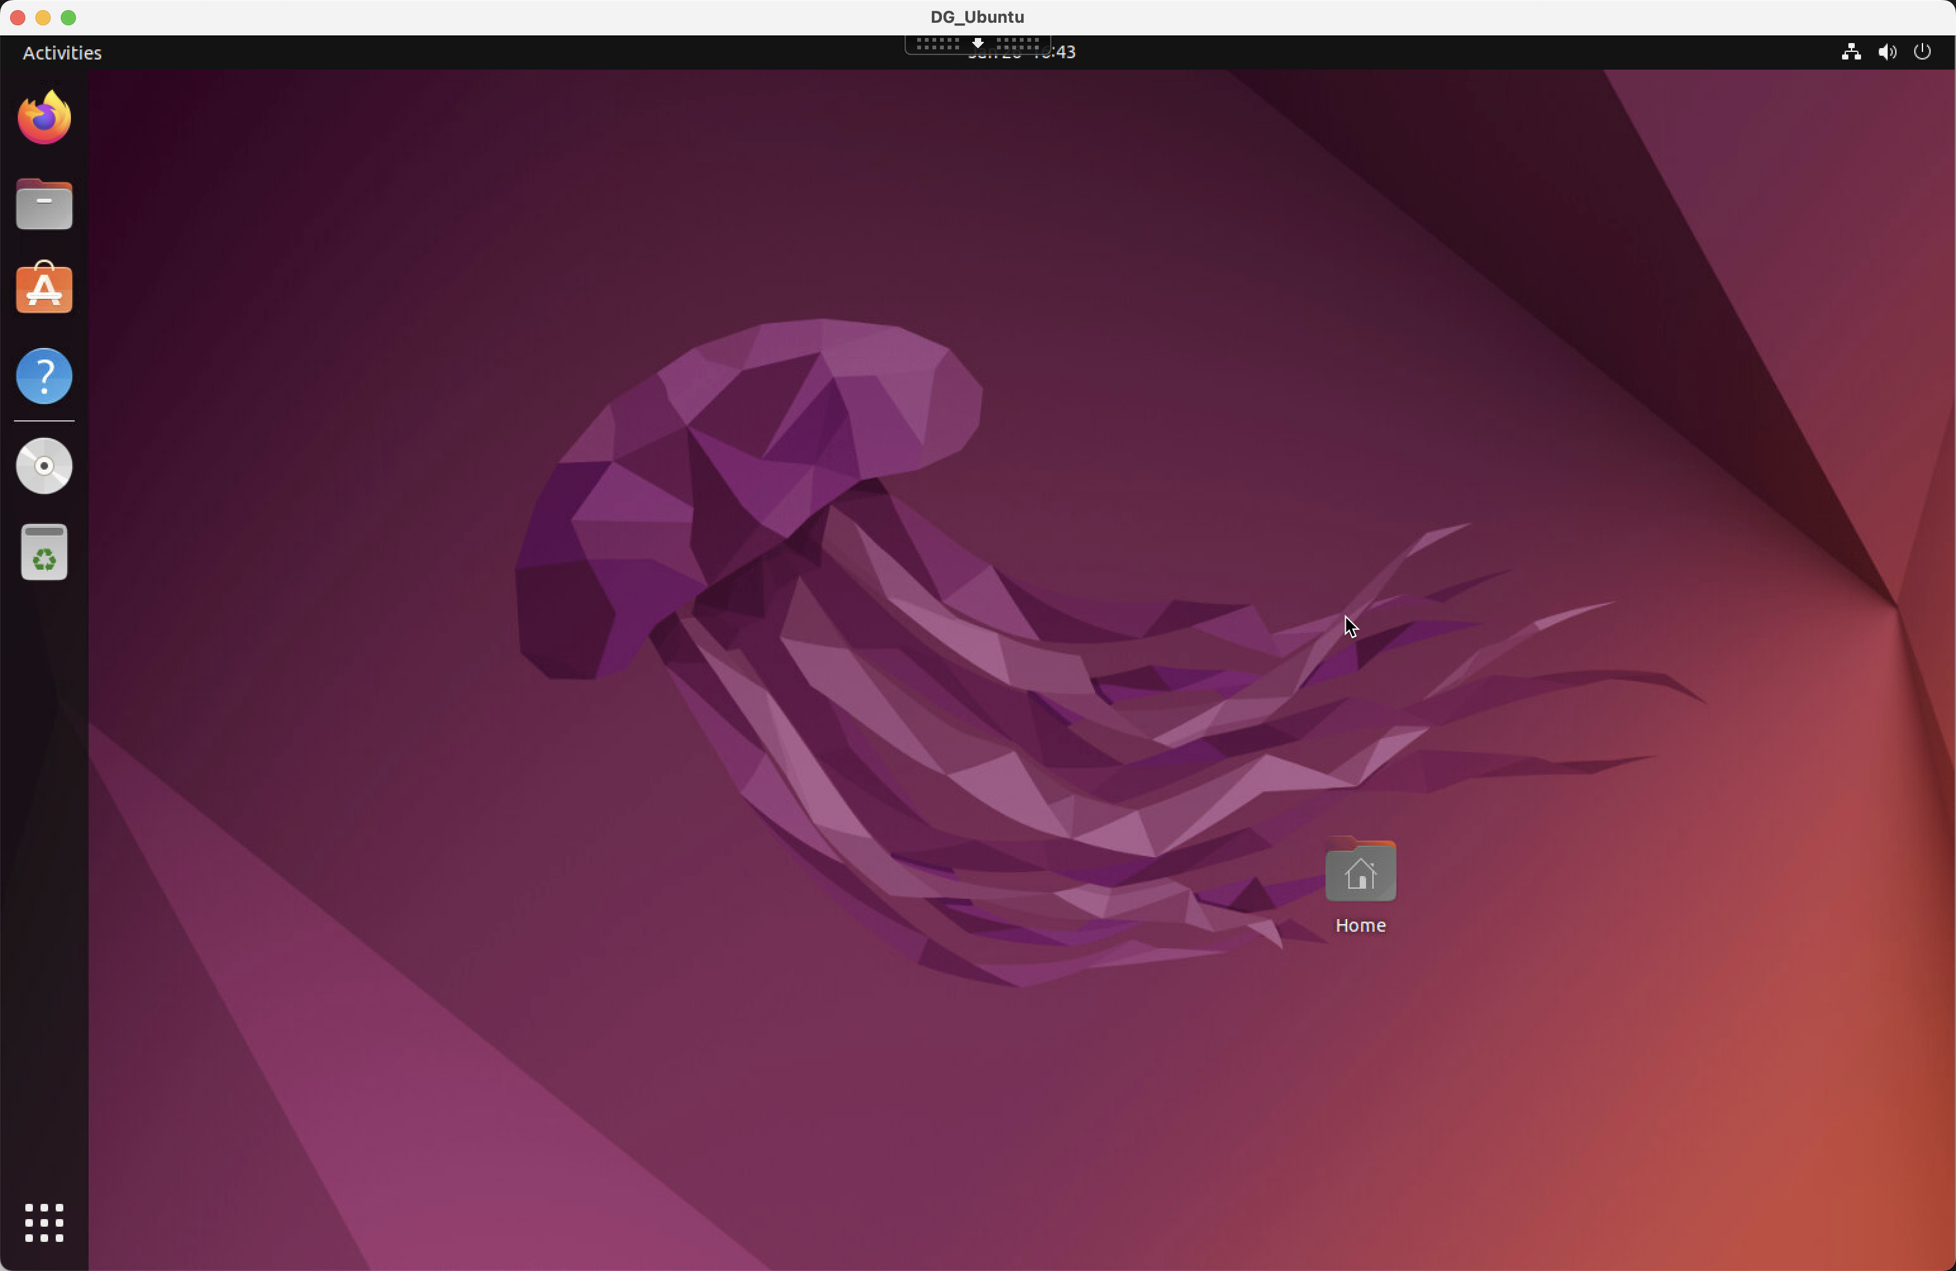
Task: Click the green full-screen button
Action: (x=69, y=17)
